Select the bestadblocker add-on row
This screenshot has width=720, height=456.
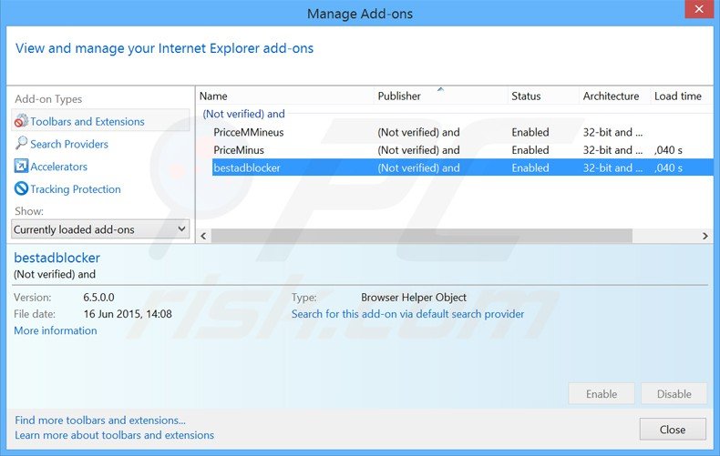247,168
